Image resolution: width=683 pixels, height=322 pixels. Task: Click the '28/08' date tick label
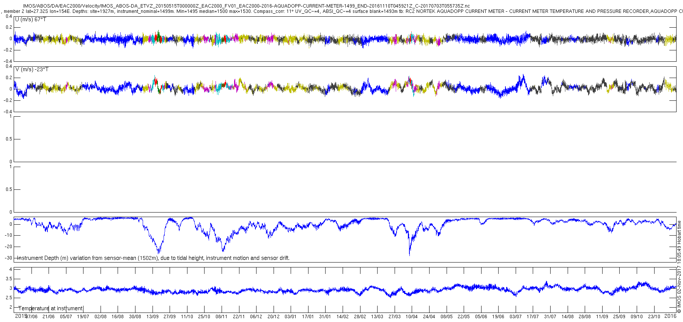coord(585,317)
